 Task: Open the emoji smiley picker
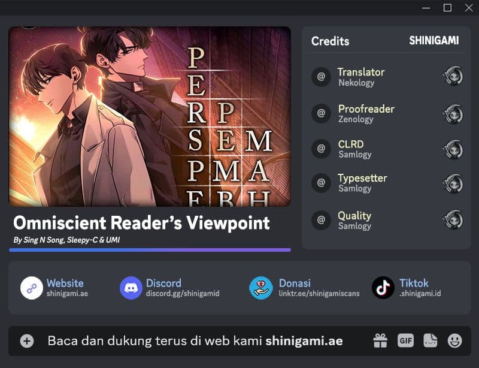[x=455, y=341]
